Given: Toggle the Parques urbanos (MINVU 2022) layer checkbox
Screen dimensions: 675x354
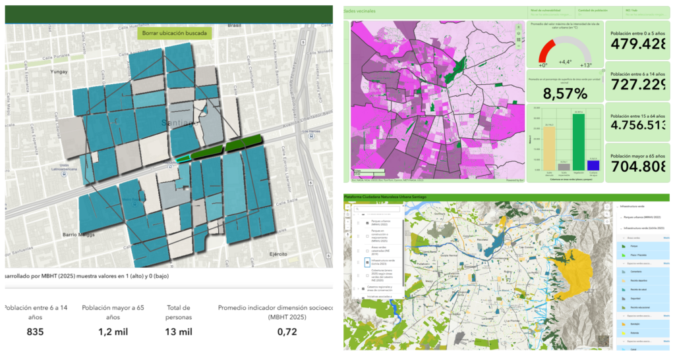Looking at the screenshot, I should coord(367,224).
